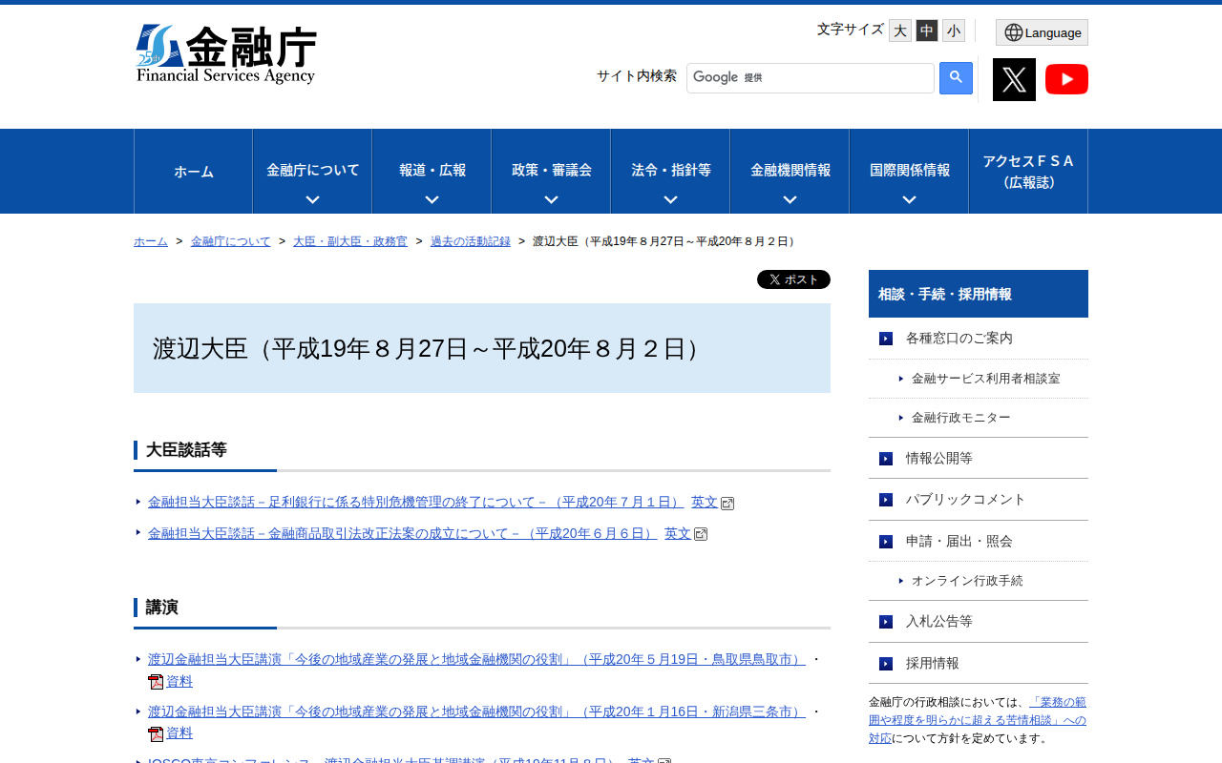Open 金融商品取引法改正法案 大臣談話 link

(x=403, y=533)
